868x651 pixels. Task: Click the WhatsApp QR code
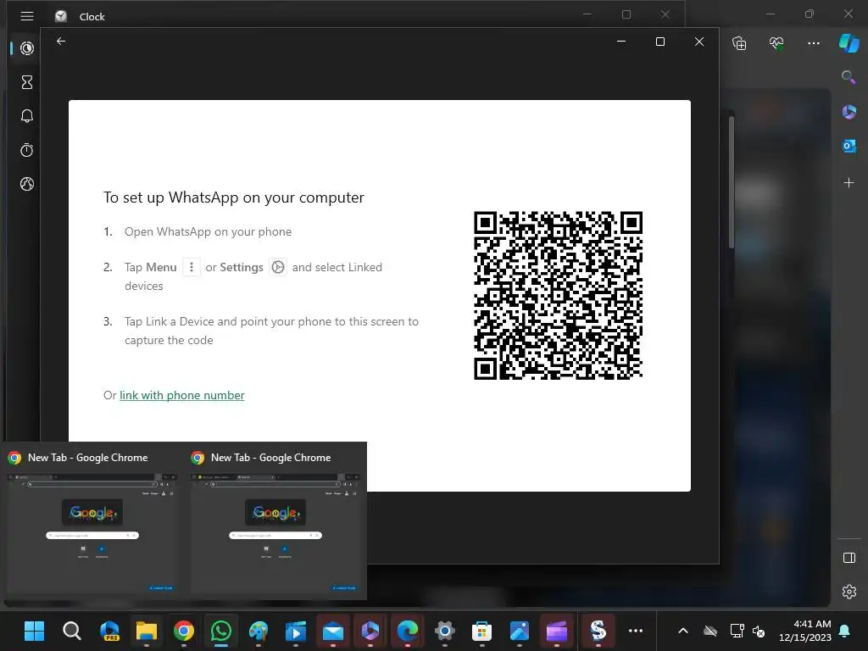point(558,295)
